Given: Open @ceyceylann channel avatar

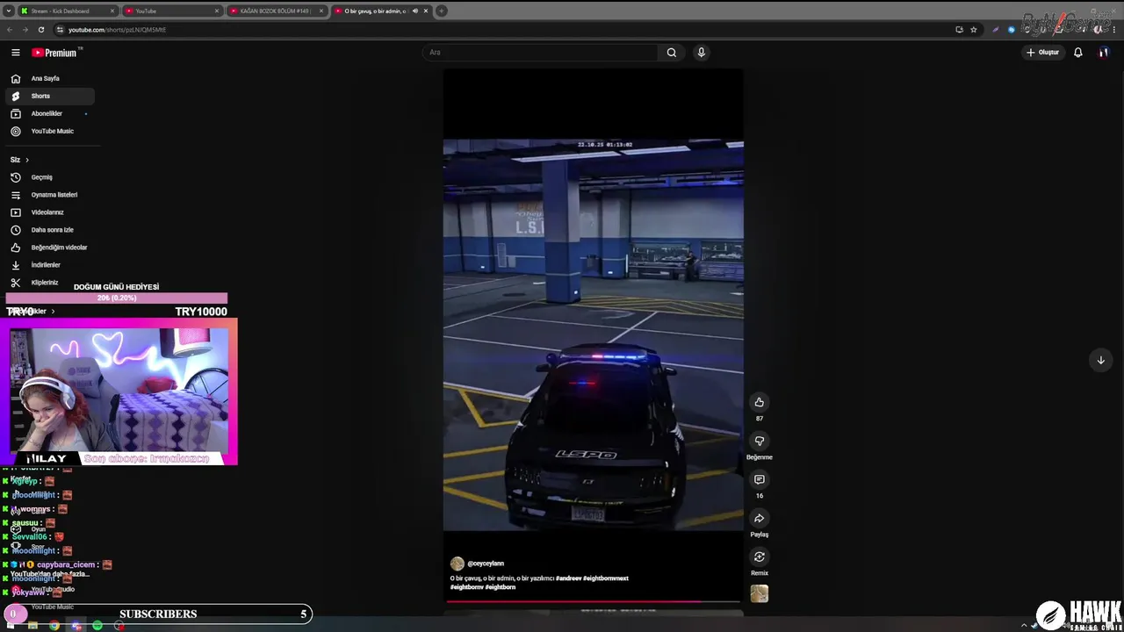Looking at the screenshot, I should click(457, 564).
